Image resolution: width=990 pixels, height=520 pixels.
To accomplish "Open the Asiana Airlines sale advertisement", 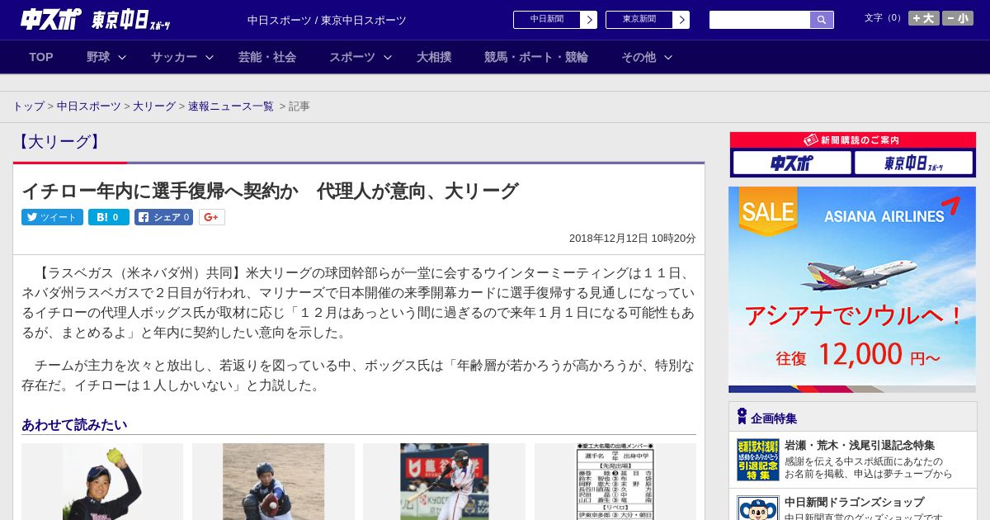I will pyautogui.click(x=852, y=290).
